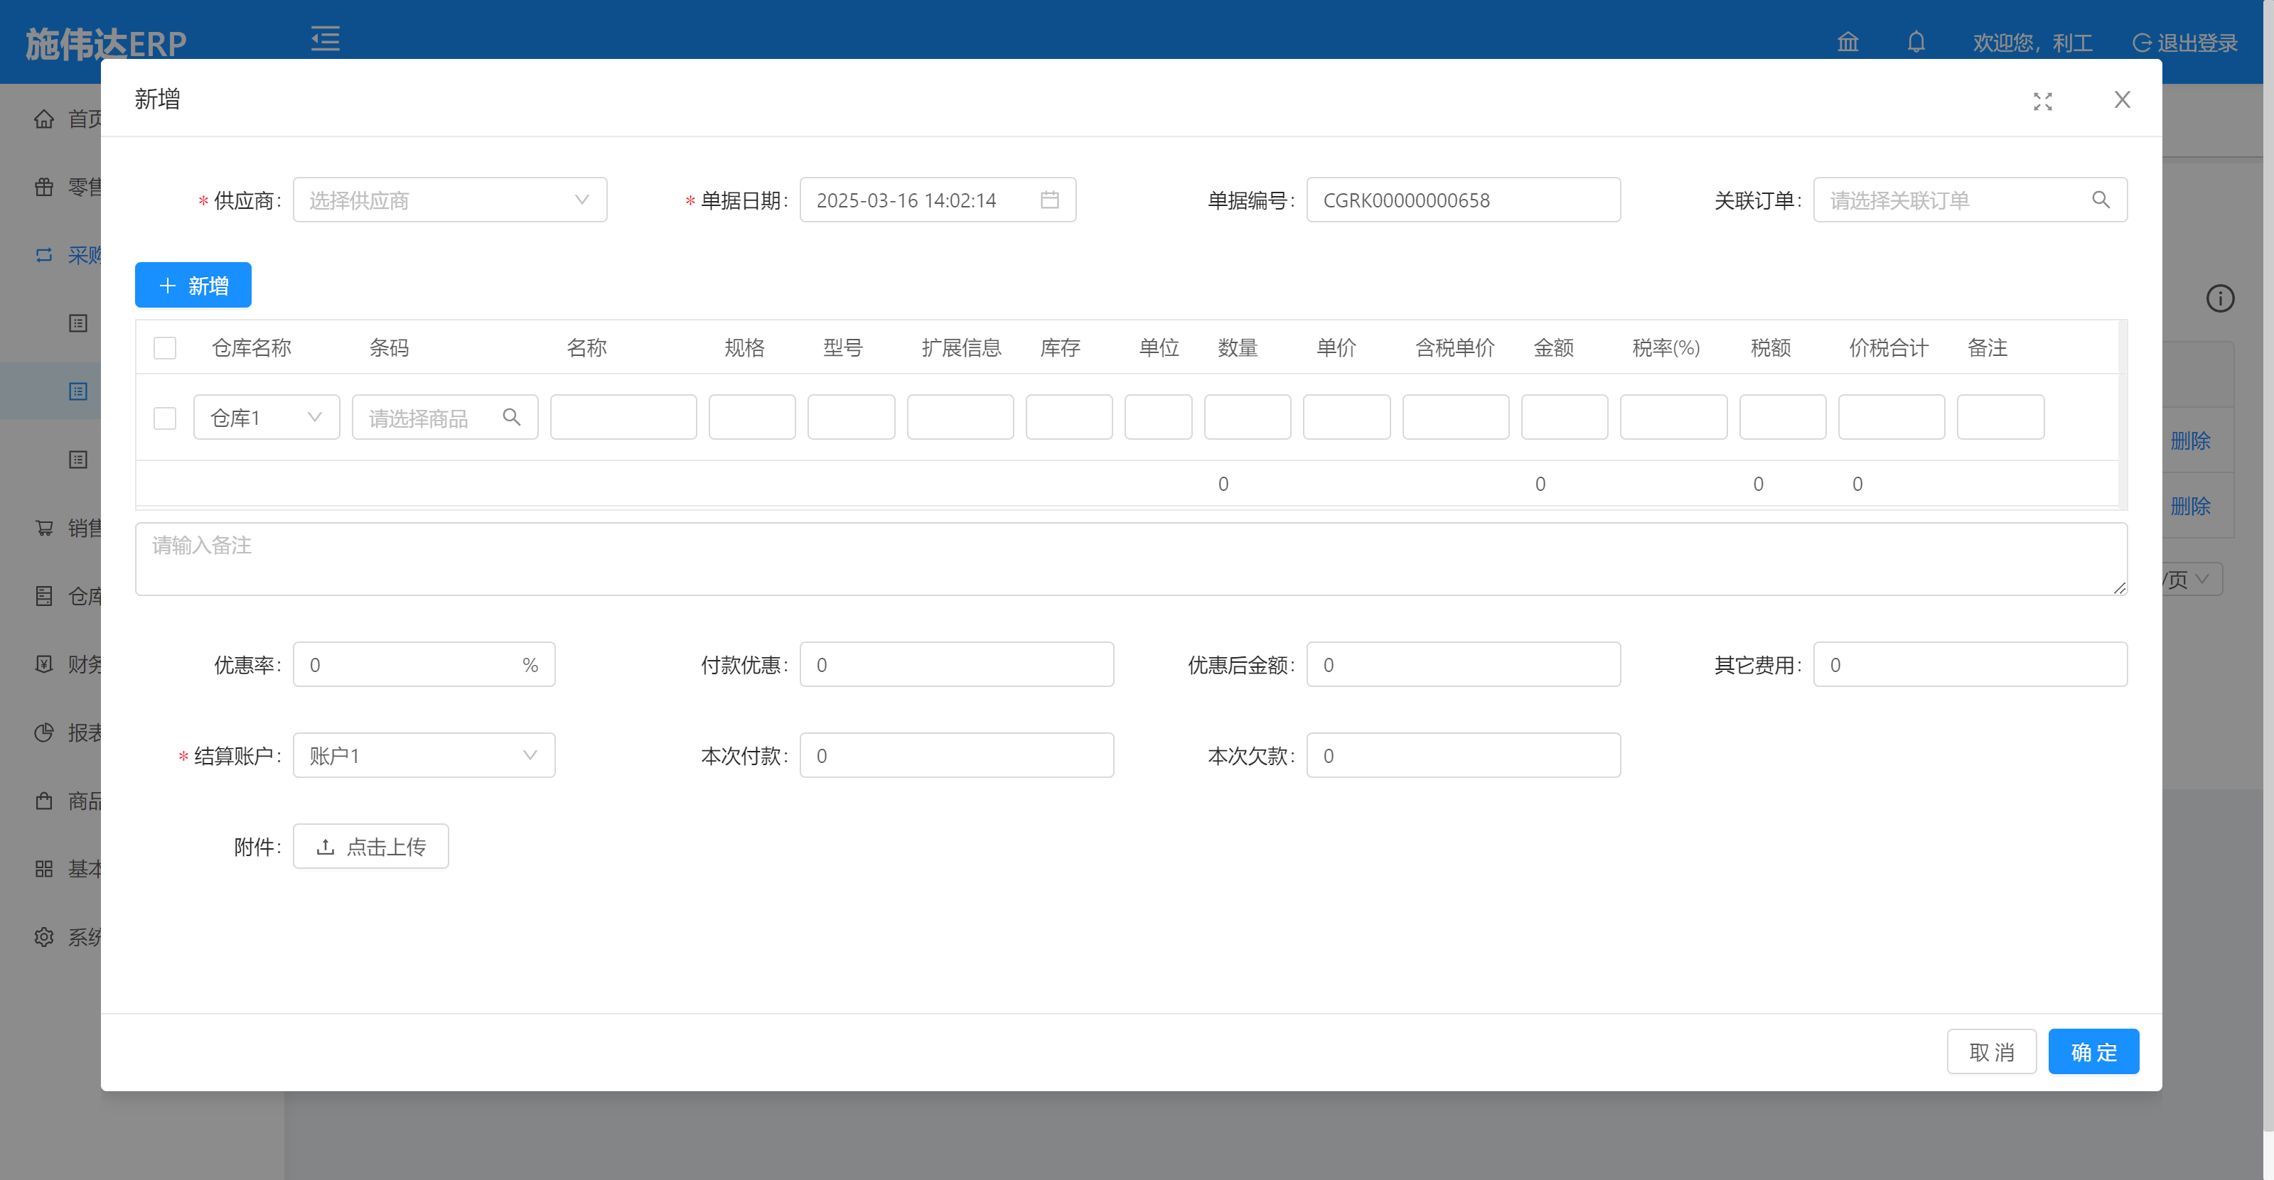The image size is (2274, 1180).
Task: Click the notification bell icon
Action: click(x=1915, y=43)
